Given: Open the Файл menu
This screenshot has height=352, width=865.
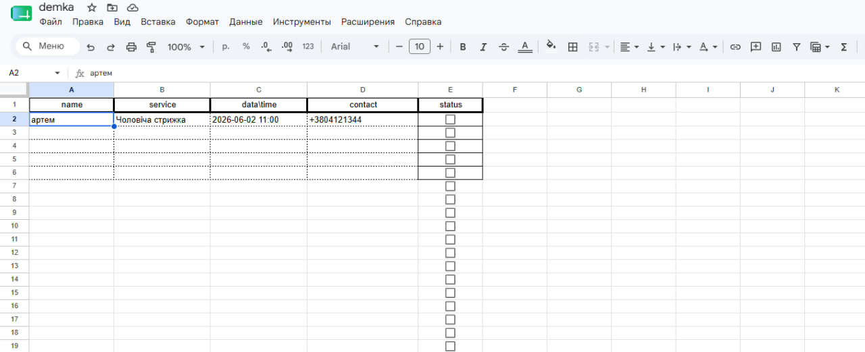Looking at the screenshot, I should pyautogui.click(x=51, y=22).
